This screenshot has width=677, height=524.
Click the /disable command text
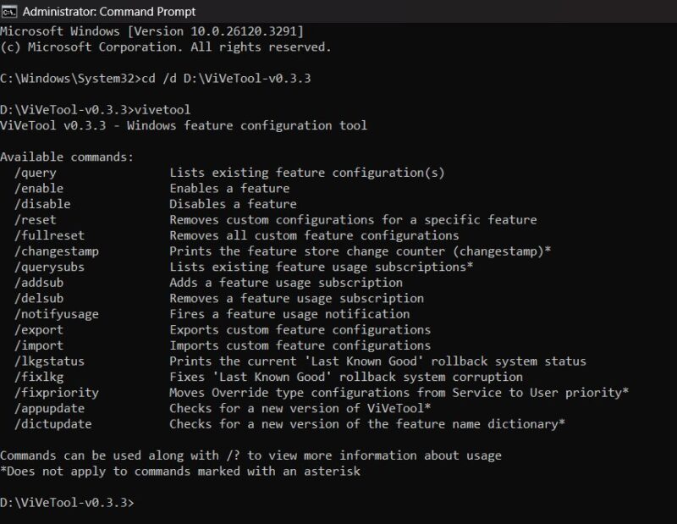[41, 204]
